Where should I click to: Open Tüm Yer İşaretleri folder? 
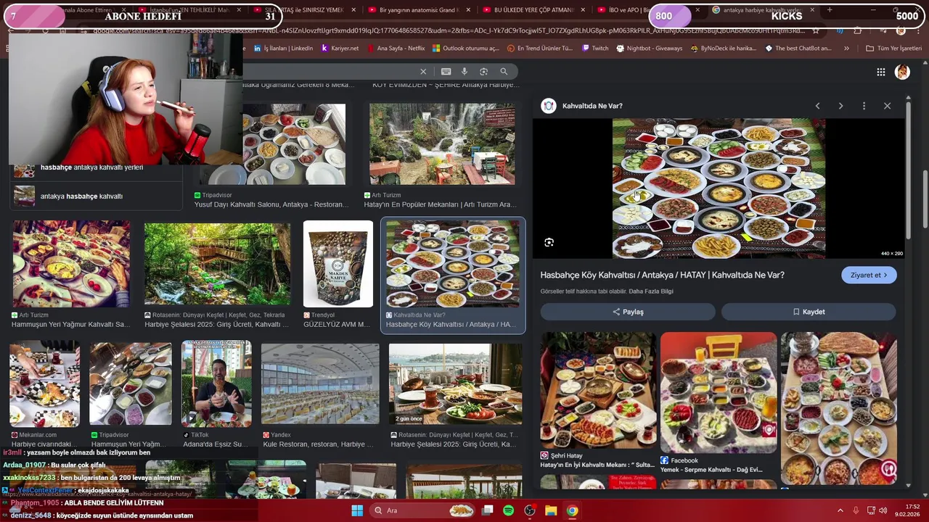pyautogui.click(x=893, y=49)
